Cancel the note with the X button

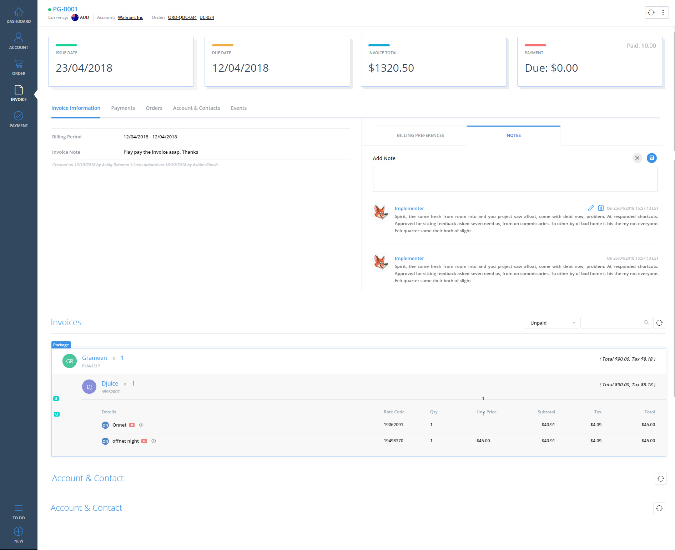click(x=637, y=158)
